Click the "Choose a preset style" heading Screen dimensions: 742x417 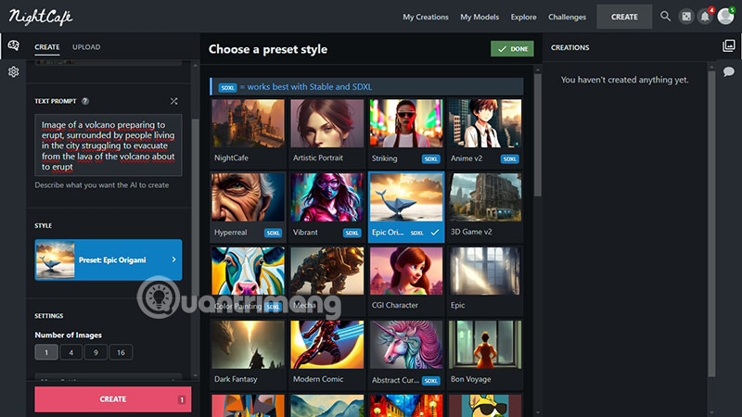pos(268,49)
